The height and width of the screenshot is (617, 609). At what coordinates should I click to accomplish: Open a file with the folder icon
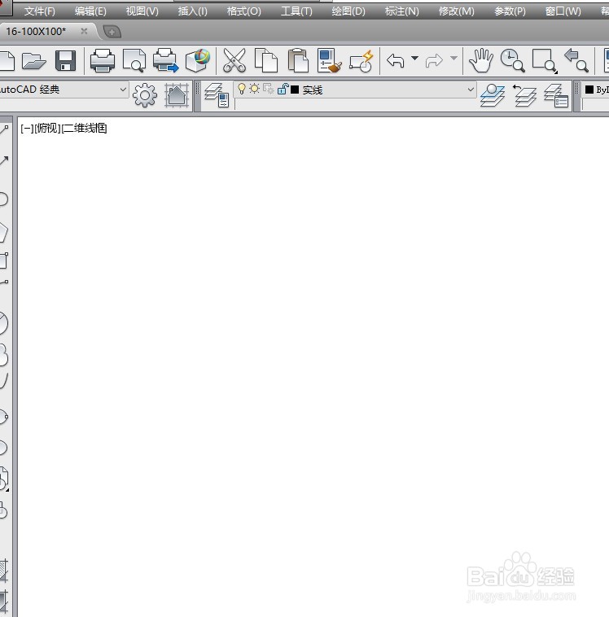pyautogui.click(x=34, y=61)
